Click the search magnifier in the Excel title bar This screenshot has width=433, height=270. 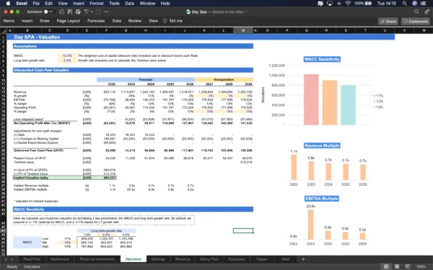point(416,12)
